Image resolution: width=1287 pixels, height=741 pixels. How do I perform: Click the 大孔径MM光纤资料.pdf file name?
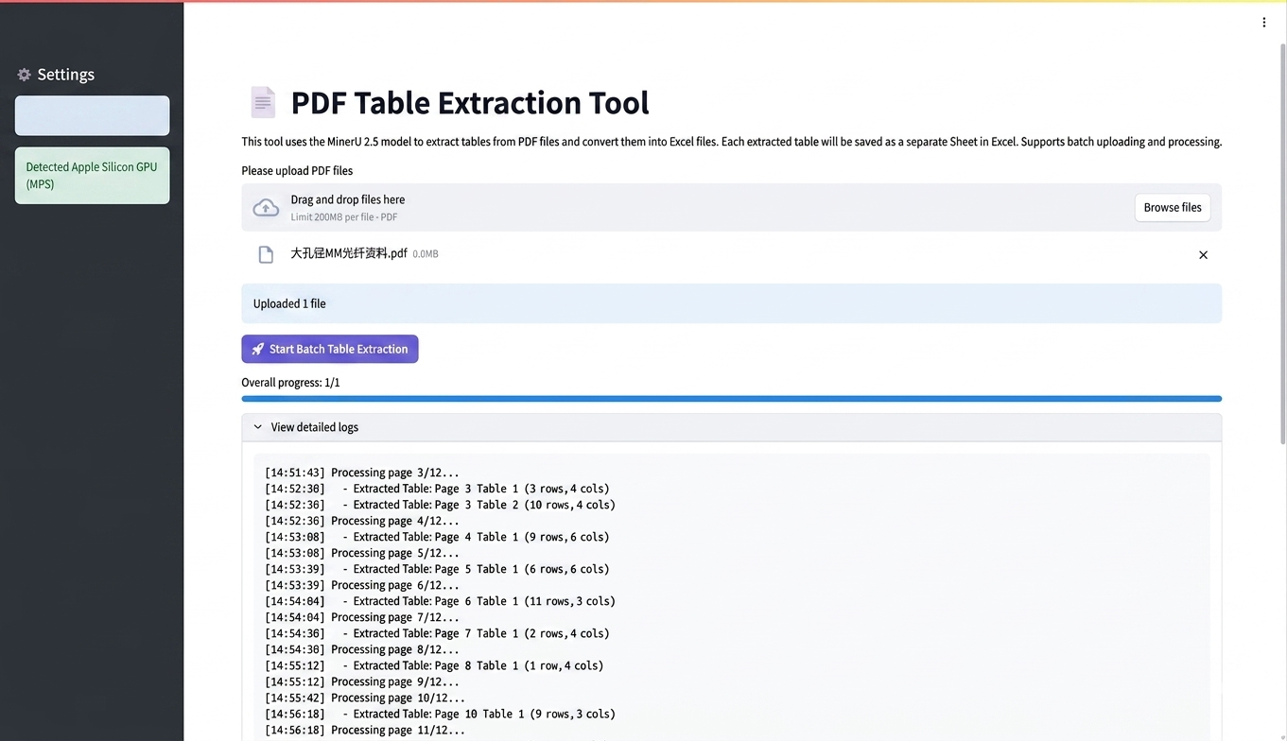point(348,253)
